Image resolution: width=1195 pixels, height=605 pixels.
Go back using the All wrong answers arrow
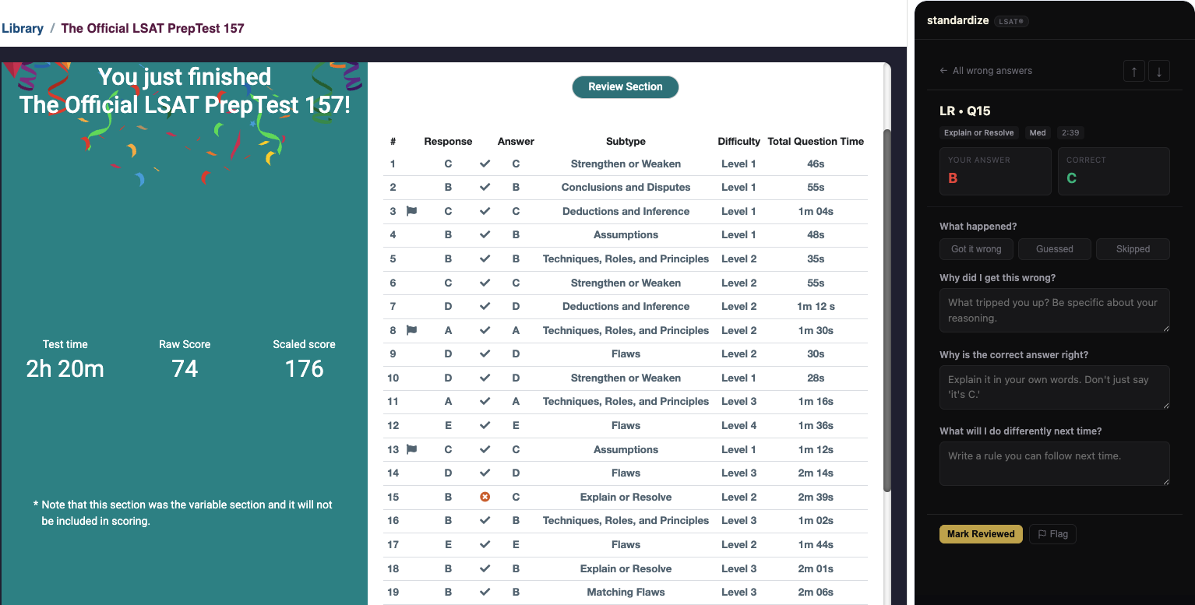tap(942, 70)
